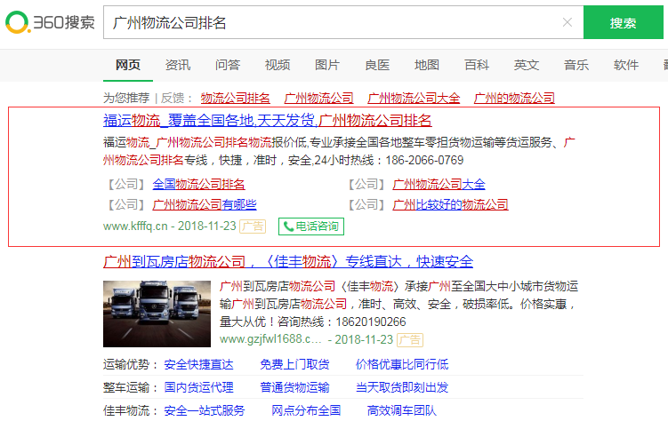This screenshot has width=668, height=429.
Task: Open the 当天取货即刻出发 link
Action: pos(402,388)
